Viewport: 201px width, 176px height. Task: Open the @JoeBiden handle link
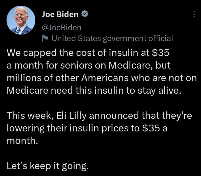tap(62, 27)
